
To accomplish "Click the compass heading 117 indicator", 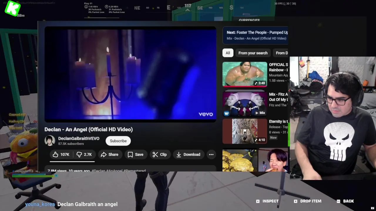I will point(188,6).
